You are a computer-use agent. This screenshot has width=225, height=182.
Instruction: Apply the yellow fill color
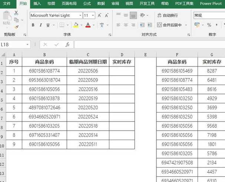[76, 25]
